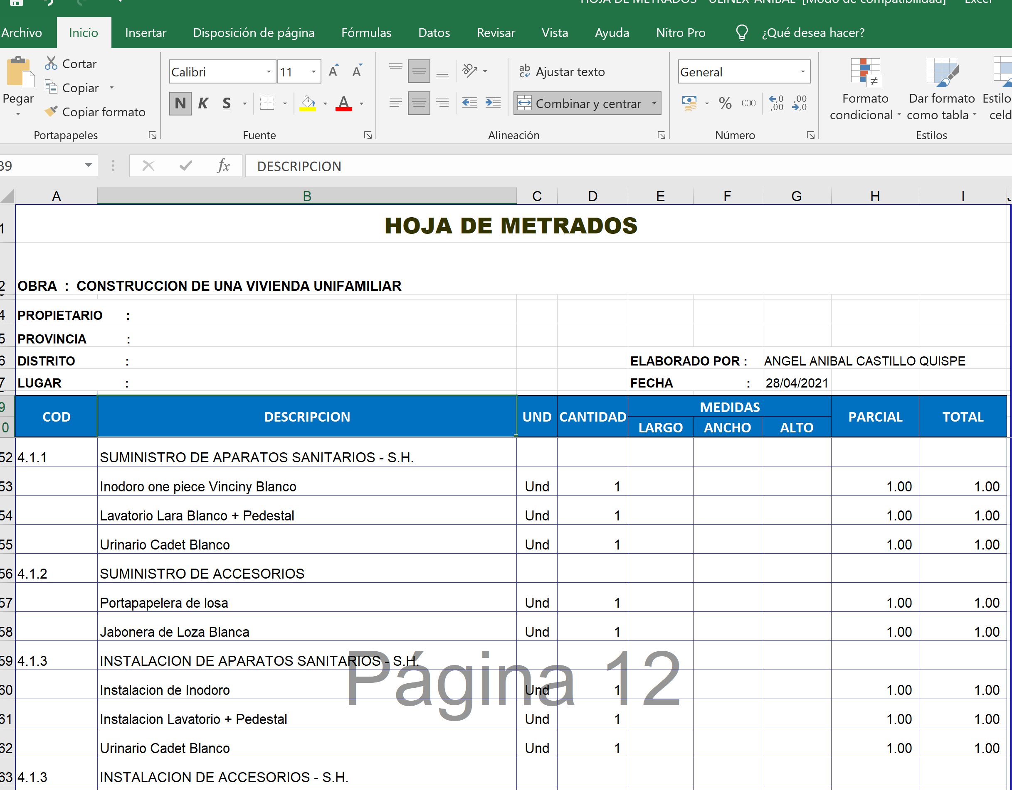Open Archivo tab
1012x790 pixels.
tap(21, 33)
